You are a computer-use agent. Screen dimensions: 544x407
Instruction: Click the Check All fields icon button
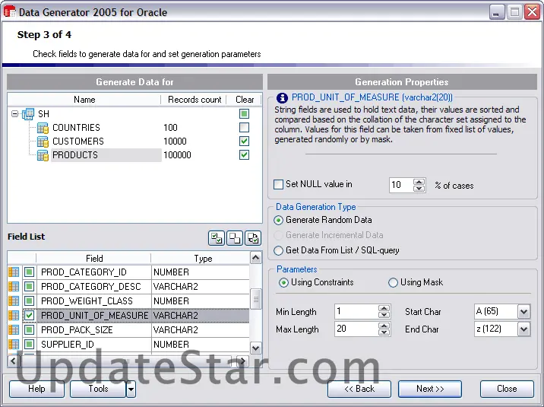tap(217, 238)
